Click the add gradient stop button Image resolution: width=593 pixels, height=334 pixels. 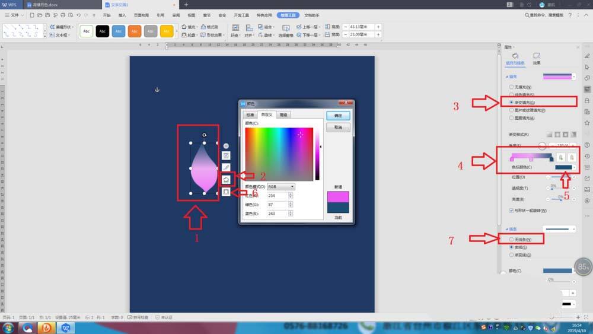coord(561,157)
